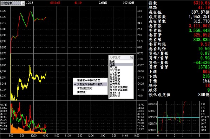Image resolution: width=210 pixels, height=139 pixels.
Task: Select 指數 in the indicator list
Action: (112, 61)
